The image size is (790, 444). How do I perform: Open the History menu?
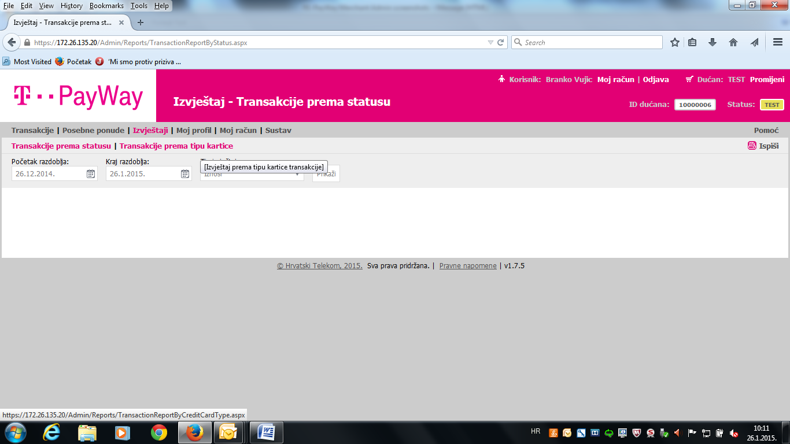click(x=72, y=6)
